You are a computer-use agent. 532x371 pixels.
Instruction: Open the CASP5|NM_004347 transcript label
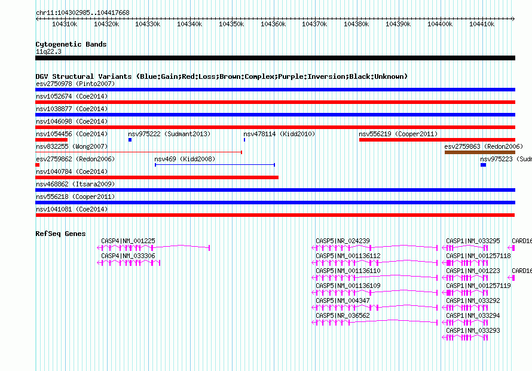(343, 301)
